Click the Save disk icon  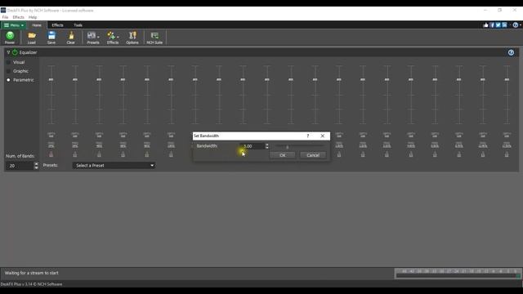[x=51, y=38]
